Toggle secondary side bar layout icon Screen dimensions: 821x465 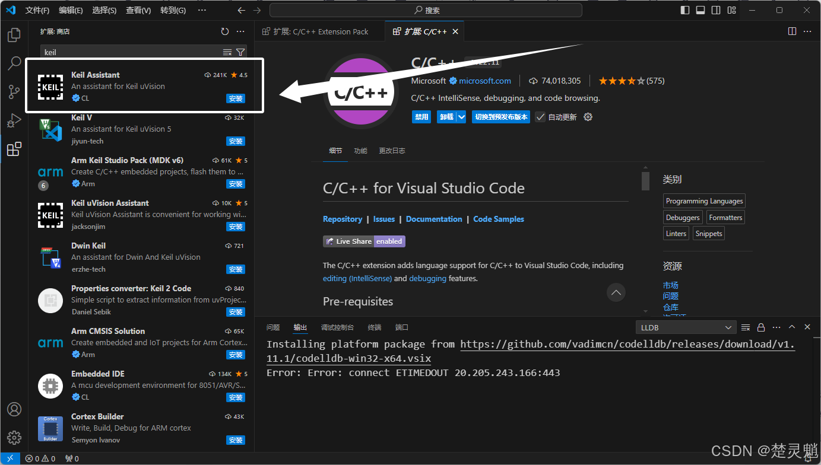(716, 10)
